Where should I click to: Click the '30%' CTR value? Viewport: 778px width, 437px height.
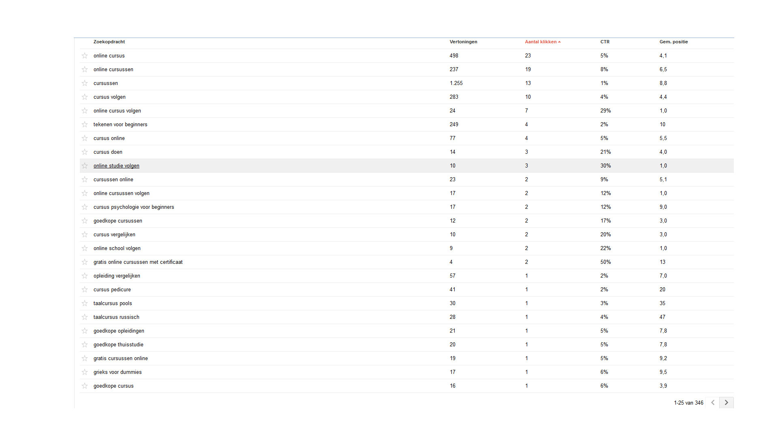click(605, 166)
